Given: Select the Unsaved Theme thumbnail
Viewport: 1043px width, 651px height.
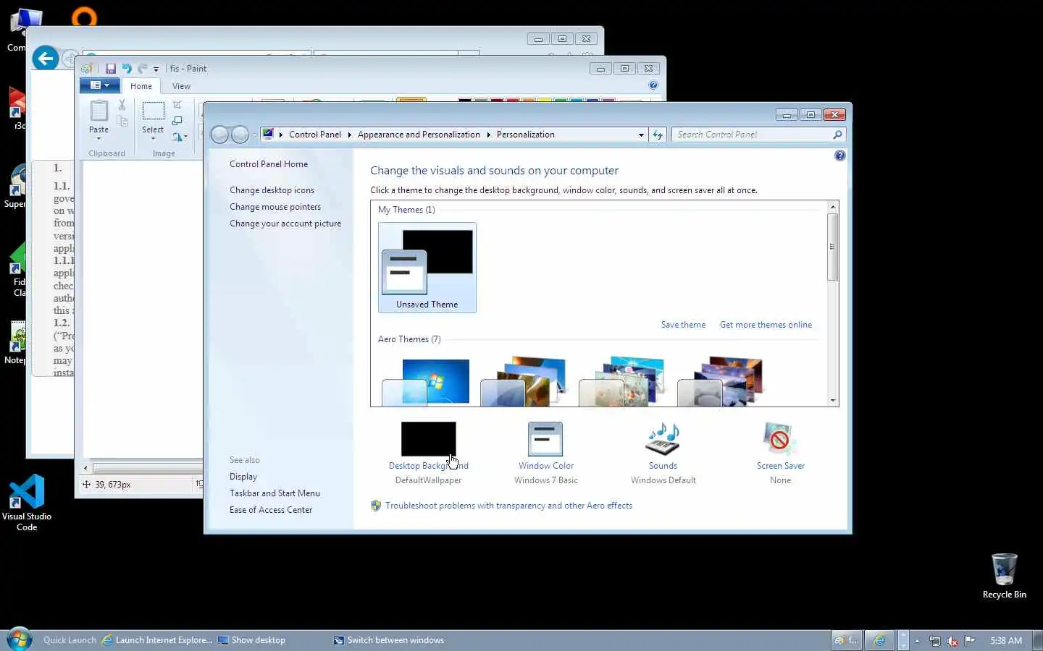Looking at the screenshot, I should (427, 268).
